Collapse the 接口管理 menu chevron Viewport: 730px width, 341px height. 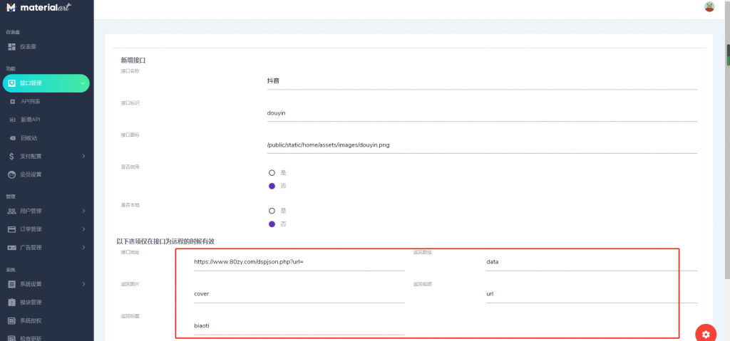coord(83,83)
